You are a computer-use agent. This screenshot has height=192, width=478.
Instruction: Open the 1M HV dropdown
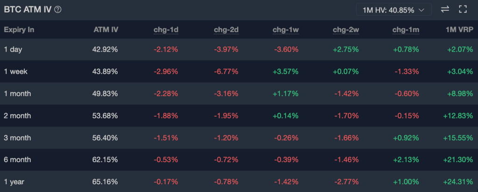(x=394, y=9)
